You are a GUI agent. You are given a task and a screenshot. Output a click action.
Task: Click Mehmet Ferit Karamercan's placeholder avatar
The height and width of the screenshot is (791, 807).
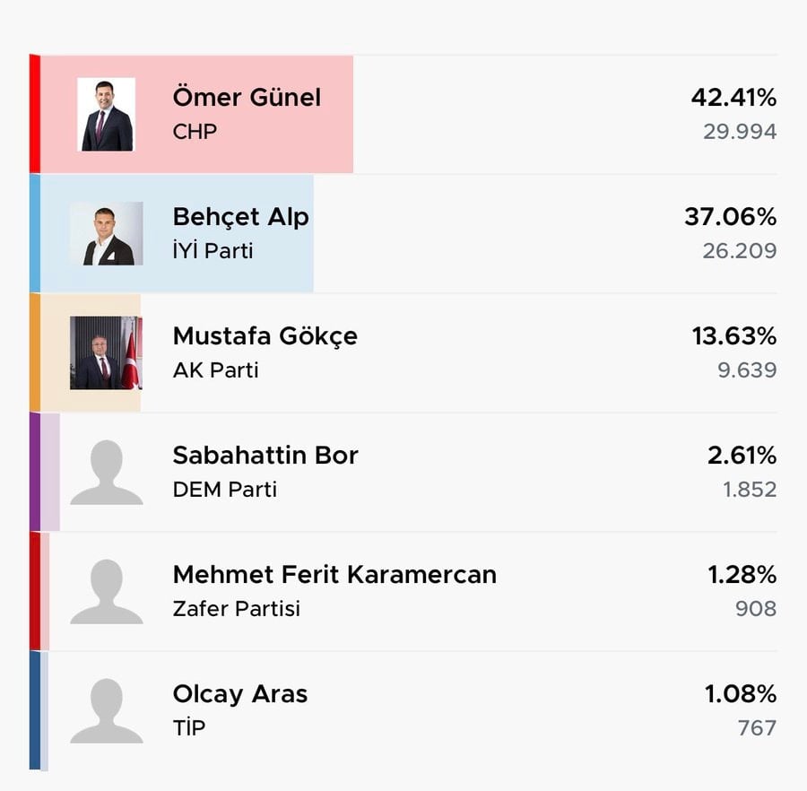coord(106,592)
